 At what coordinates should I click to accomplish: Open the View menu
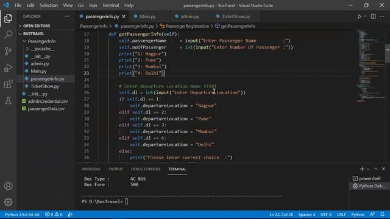point(68,5)
